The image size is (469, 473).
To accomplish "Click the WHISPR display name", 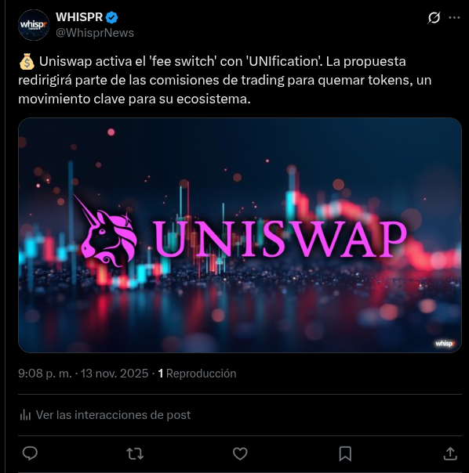I will [x=79, y=17].
